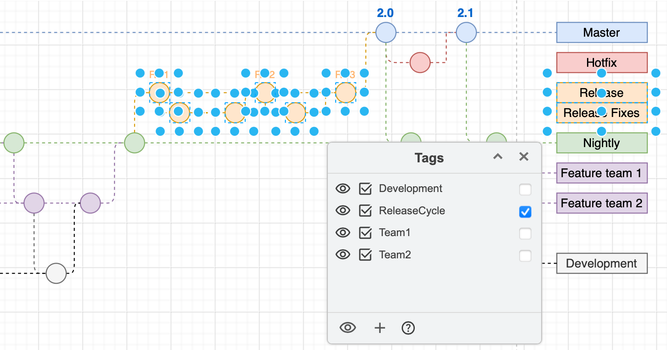
Task: Uncheck the blue ReleaseCycle checkbox
Action: (x=525, y=212)
